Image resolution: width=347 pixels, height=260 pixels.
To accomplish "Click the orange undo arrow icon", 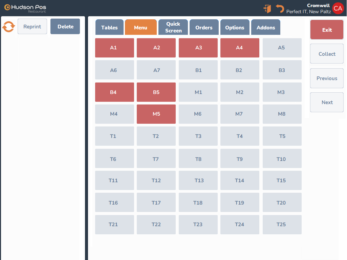I will (280, 8).
